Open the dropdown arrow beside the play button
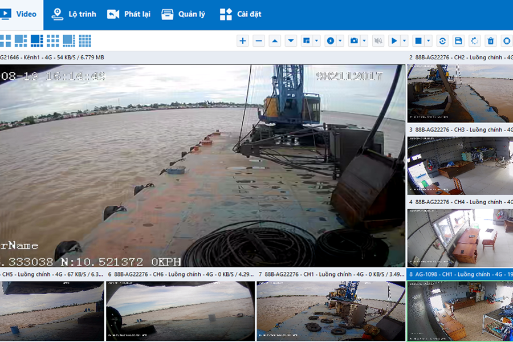Screen dimensions: 513x342 click(405, 41)
